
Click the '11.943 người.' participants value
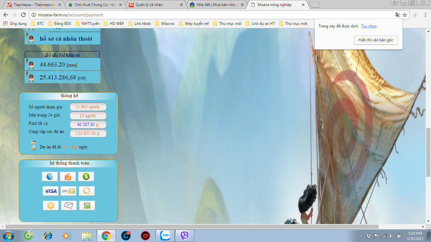(x=88, y=107)
